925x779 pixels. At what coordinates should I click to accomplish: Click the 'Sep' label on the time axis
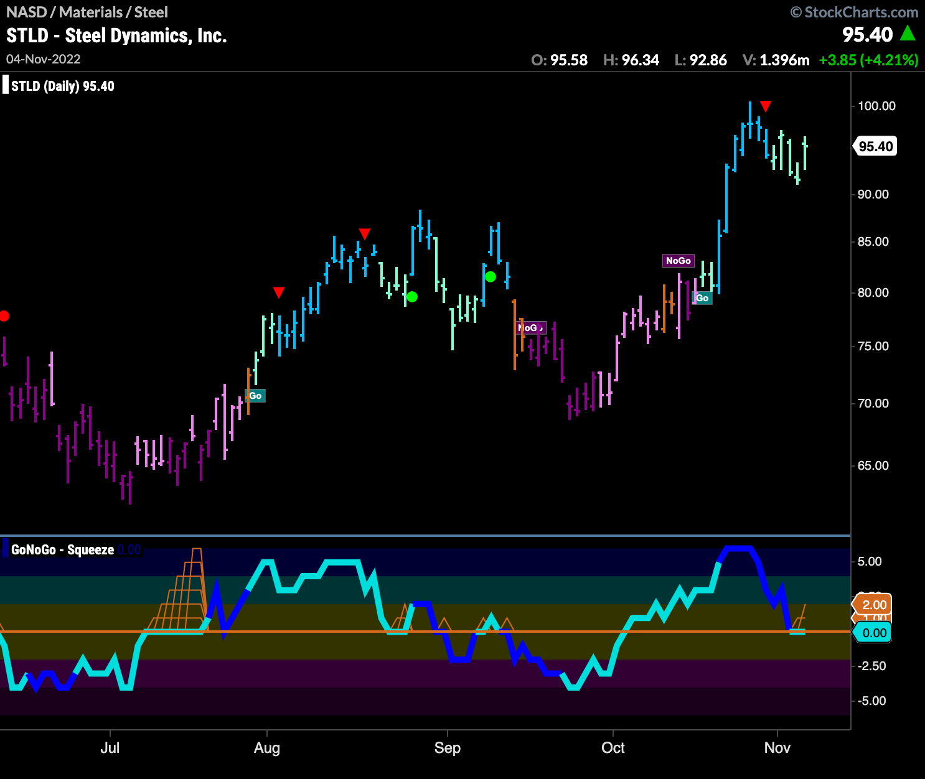coord(448,748)
